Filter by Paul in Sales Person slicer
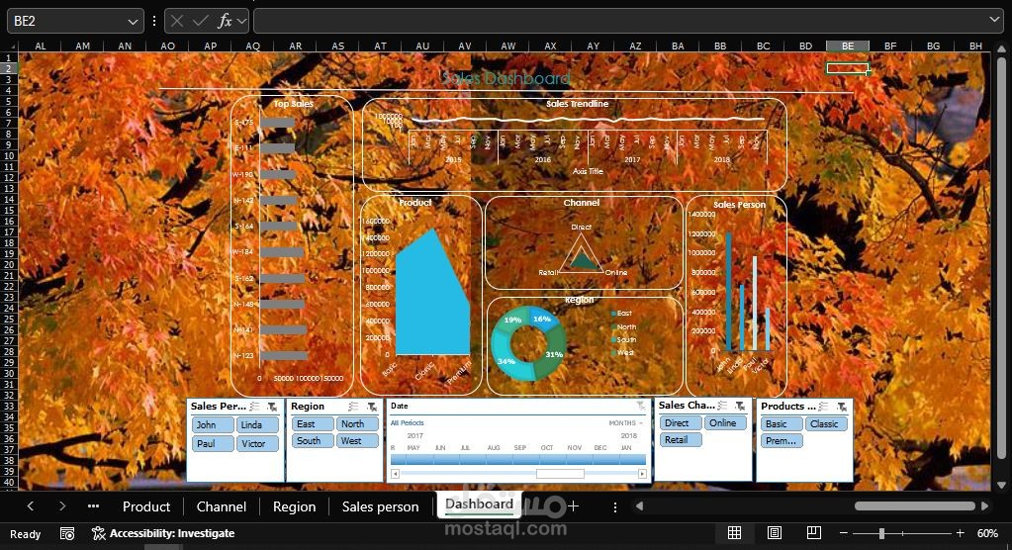 pyautogui.click(x=213, y=443)
